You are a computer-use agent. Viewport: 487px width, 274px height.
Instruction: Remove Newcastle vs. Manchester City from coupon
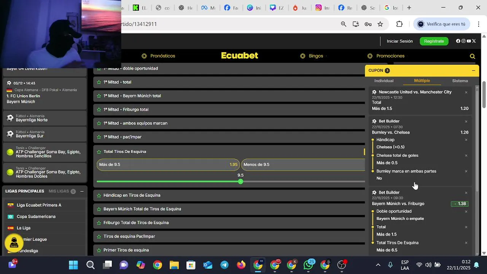(x=466, y=92)
